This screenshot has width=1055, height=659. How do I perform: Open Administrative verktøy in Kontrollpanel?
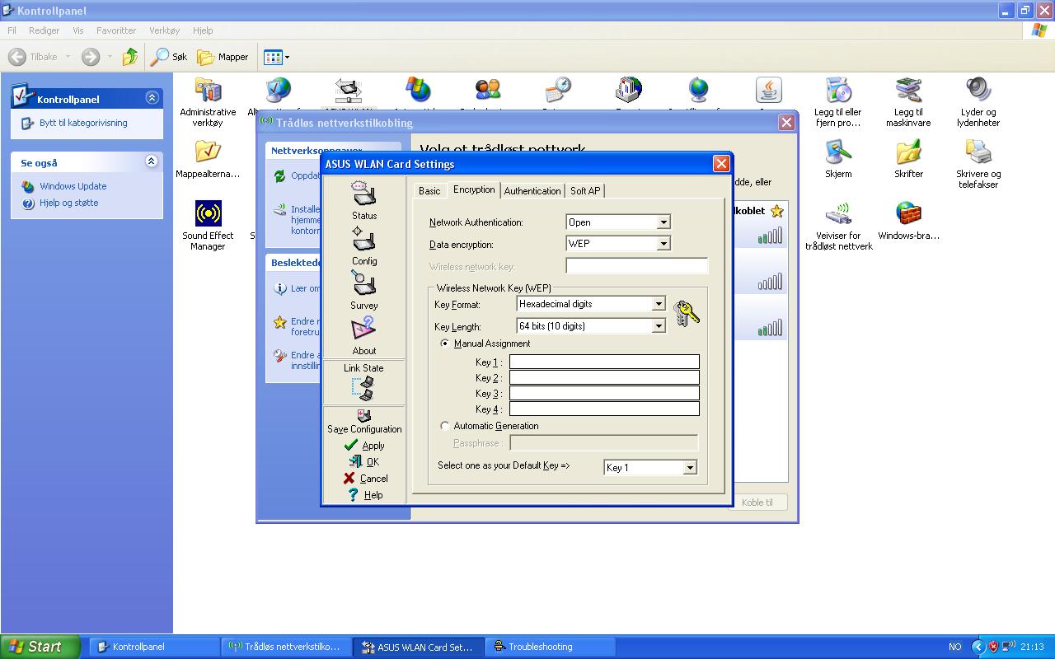[208, 102]
